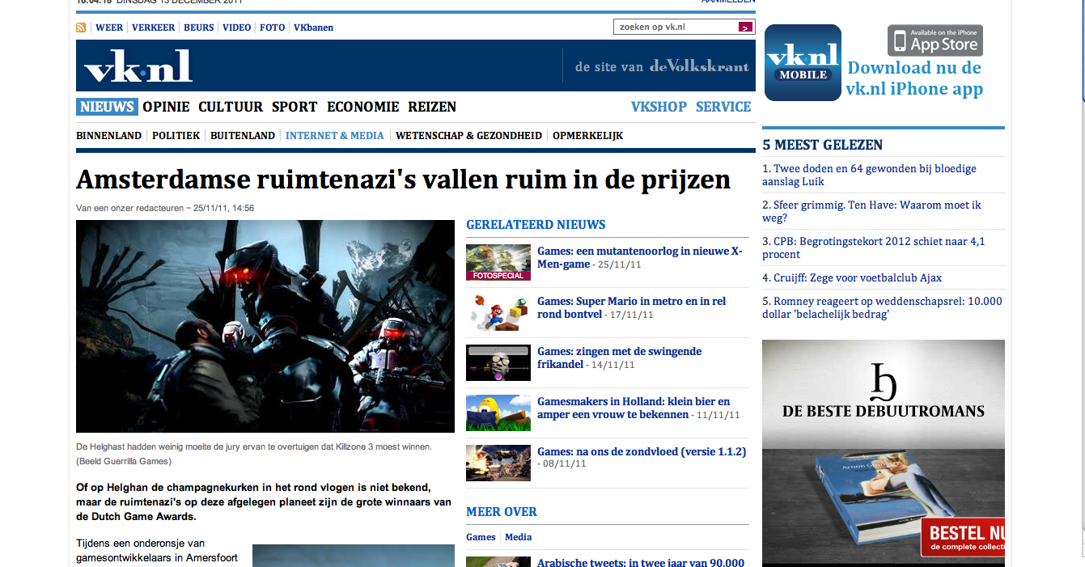The height and width of the screenshot is (567, 1085).
Task: Go to INTERNET & MEDIA subsection
Action: 335,136
